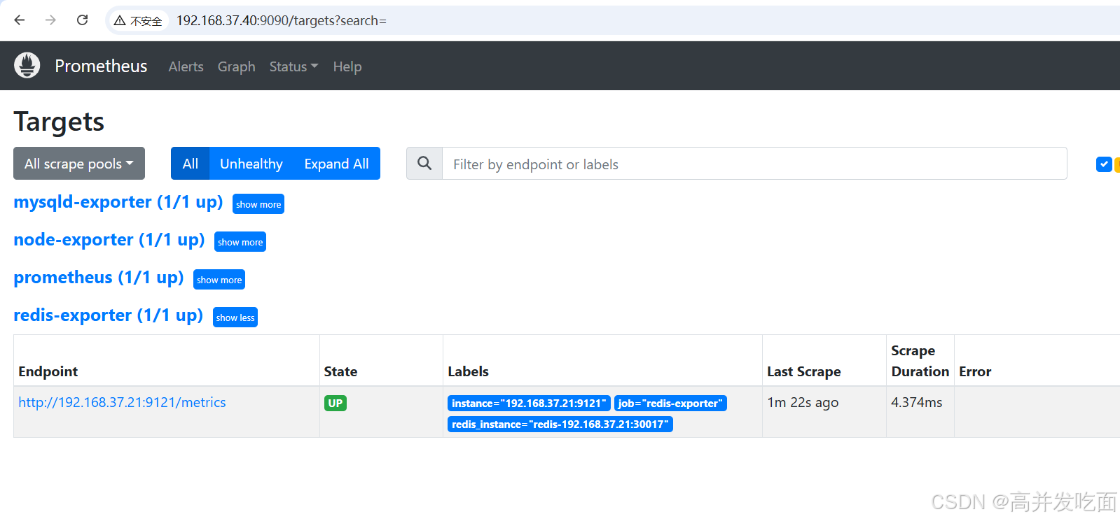Open the Help nav item
Image resolution: width=1120 pixels, height=521 pixels.
pos(347,66)
